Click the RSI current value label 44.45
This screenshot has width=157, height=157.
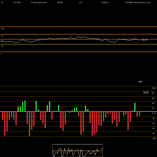pos(144,40)
